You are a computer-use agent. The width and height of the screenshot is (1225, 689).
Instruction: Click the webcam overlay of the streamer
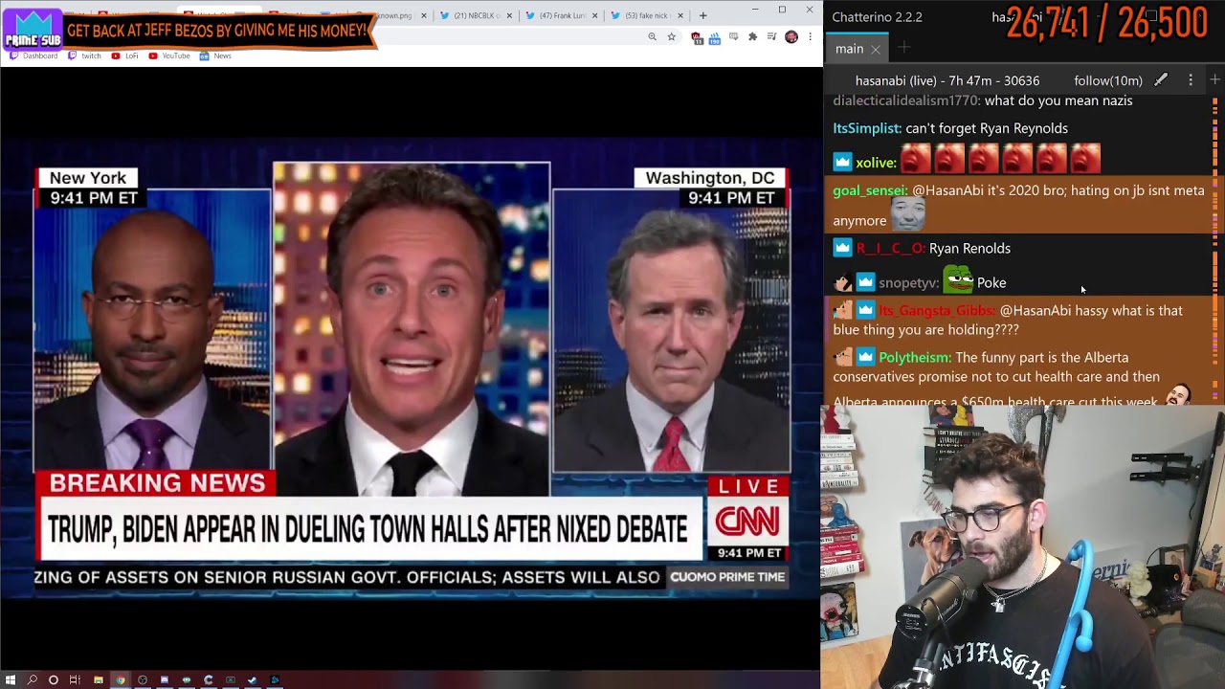(x=1023, y=547)
